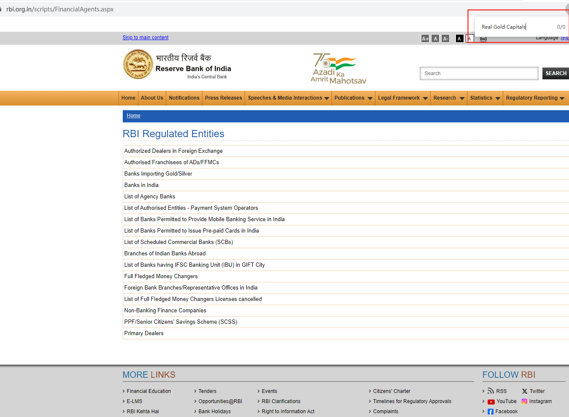The height and width of the screenshot is (417, 569).
Task: Open the RSS feed icon
Action: pos(491,391)
